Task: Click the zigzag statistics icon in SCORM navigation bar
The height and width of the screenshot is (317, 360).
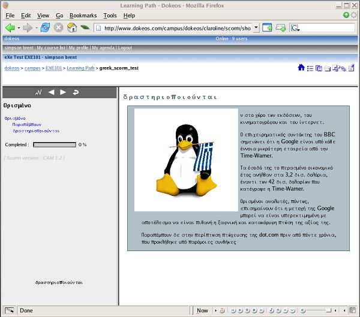Action: pyautogui.click(x=38, y=92)
